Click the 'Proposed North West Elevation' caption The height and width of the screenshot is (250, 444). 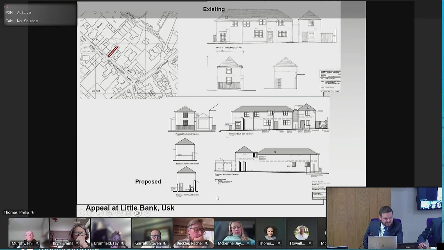pyautogui.click(x=227, y=174)
